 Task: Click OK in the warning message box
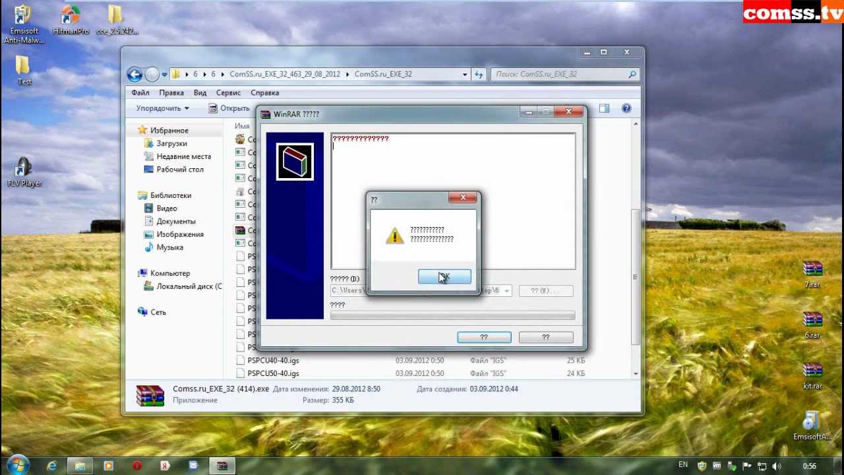click(x=444, y=277)
